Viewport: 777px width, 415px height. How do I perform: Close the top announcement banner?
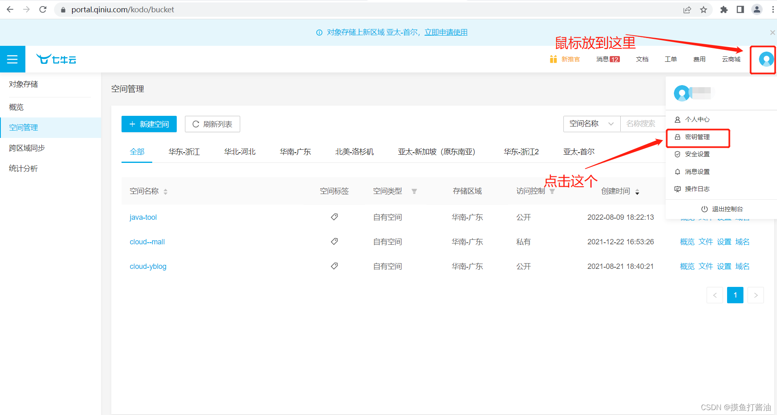tap(772, 32)
